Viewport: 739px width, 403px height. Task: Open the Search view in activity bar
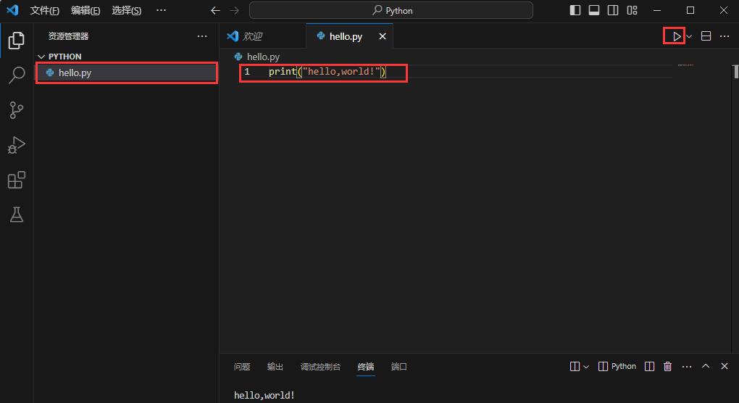tap(16, 75)
